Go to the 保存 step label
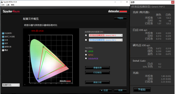Screen dimensions: 175x94 (6, 43)
